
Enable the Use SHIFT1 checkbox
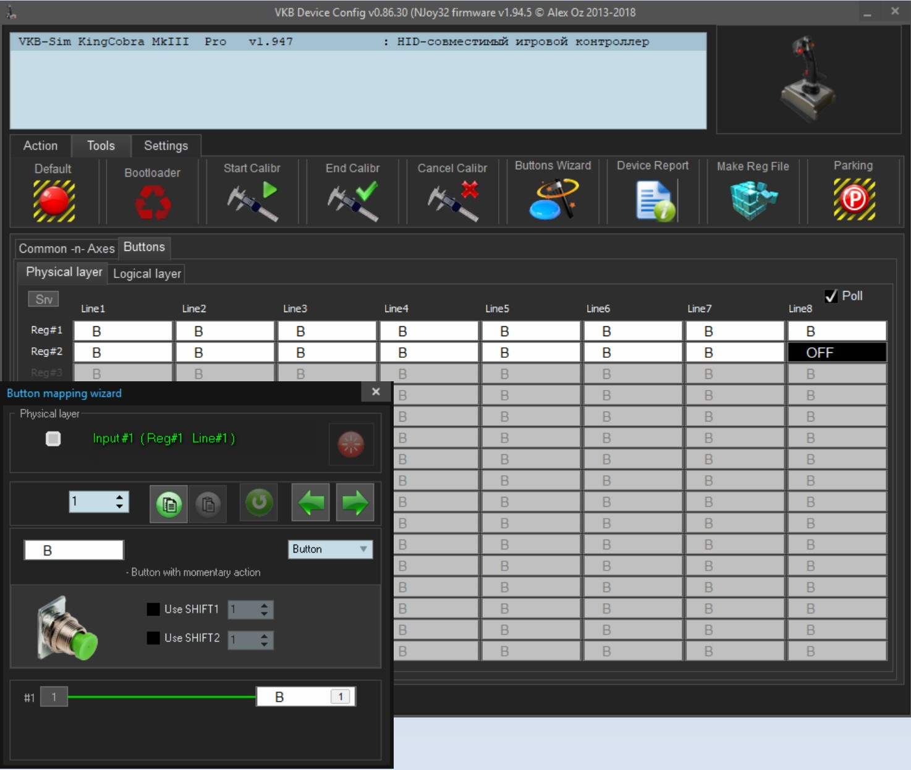(x=153, y=609)
